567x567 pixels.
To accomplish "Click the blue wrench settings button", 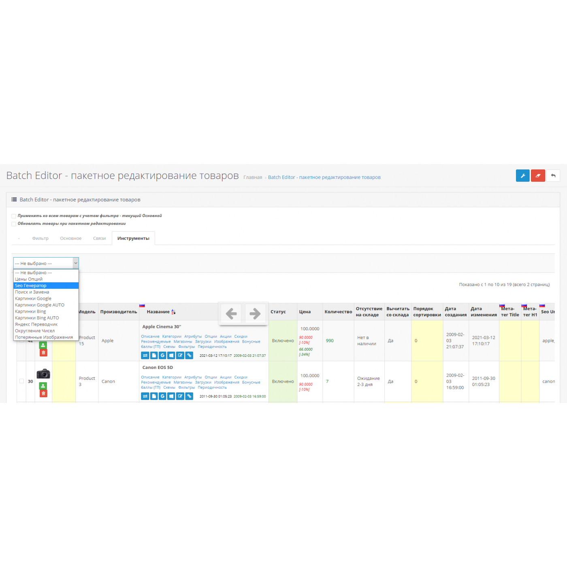I will point(522,176).
